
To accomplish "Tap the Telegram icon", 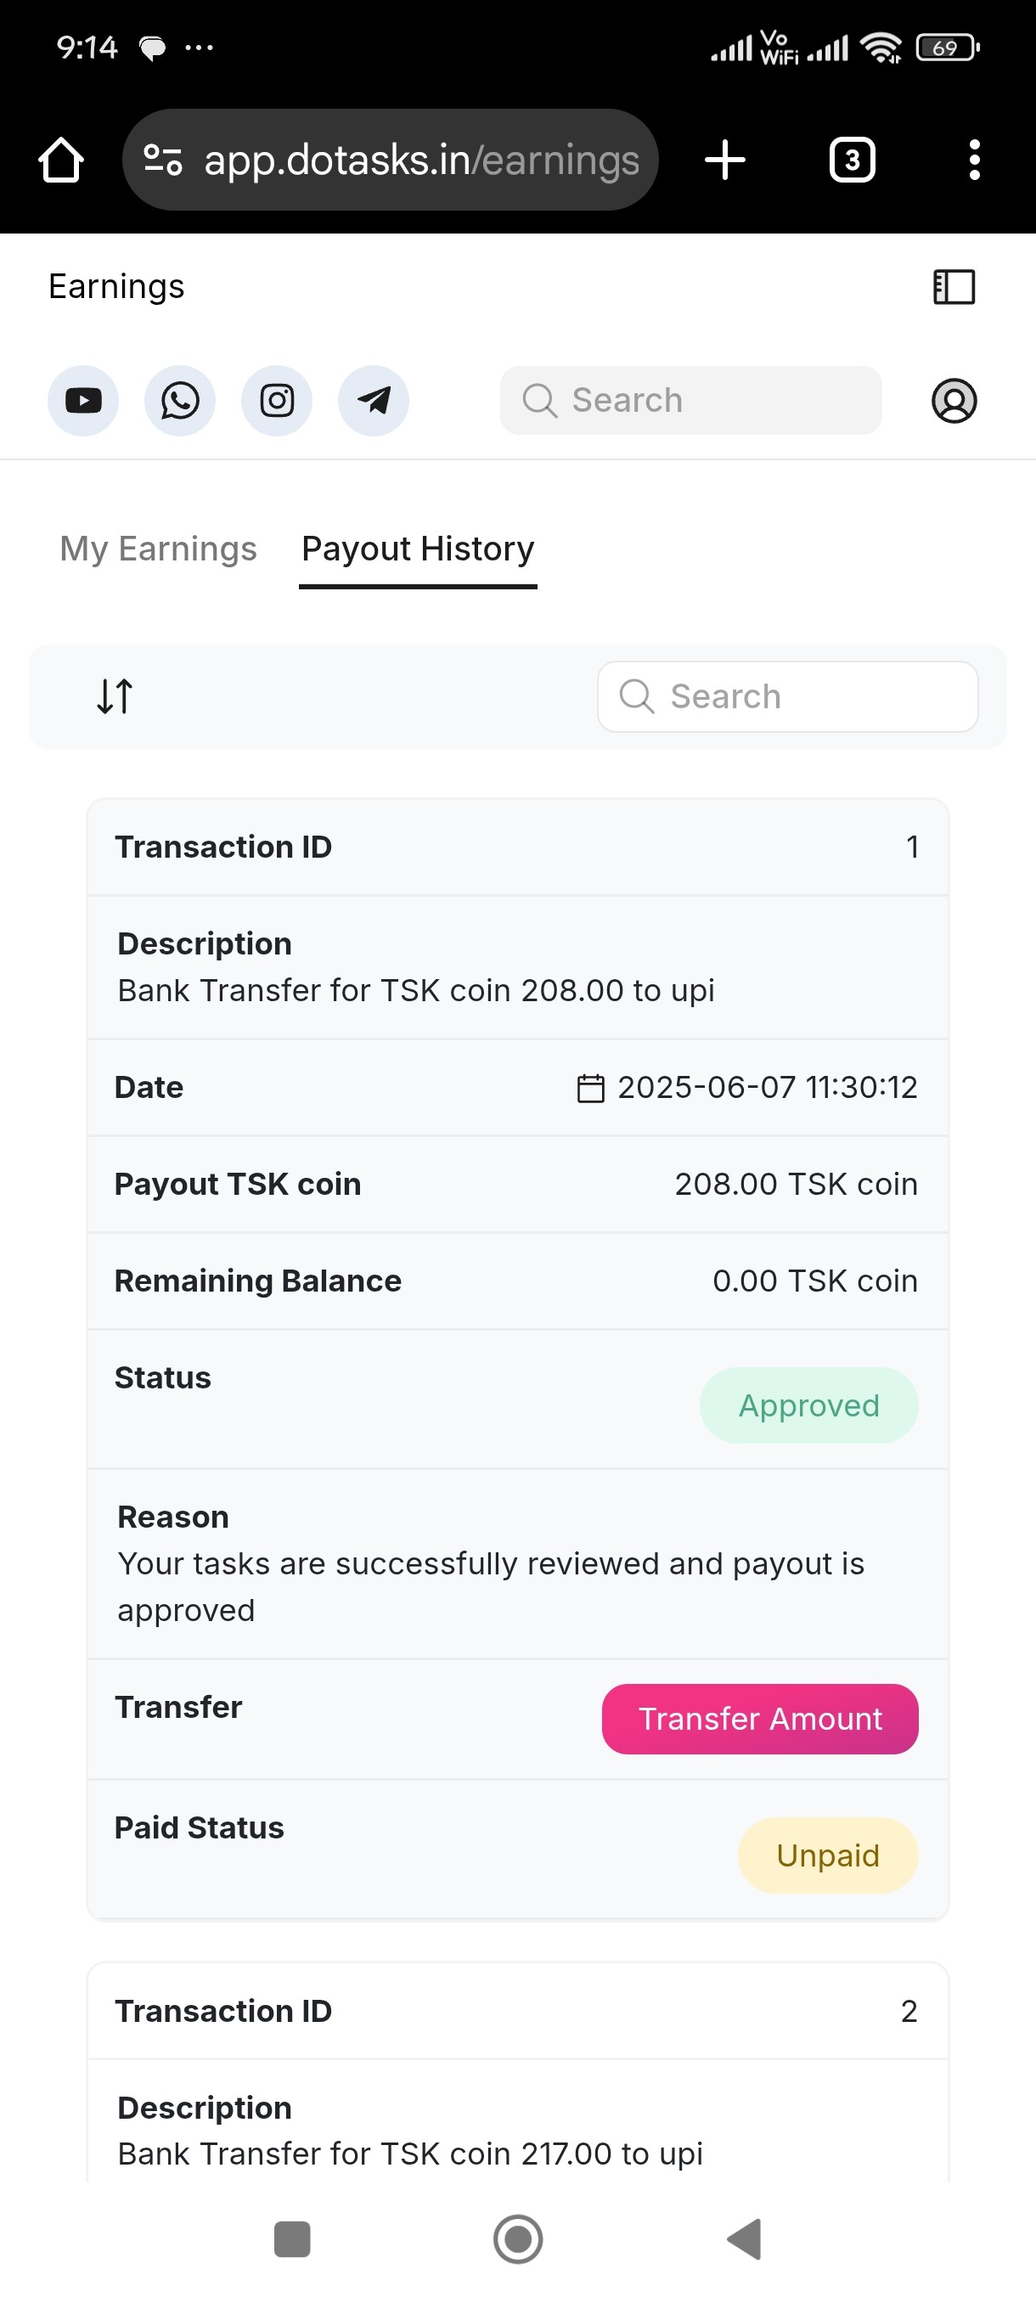I will 374,401.
